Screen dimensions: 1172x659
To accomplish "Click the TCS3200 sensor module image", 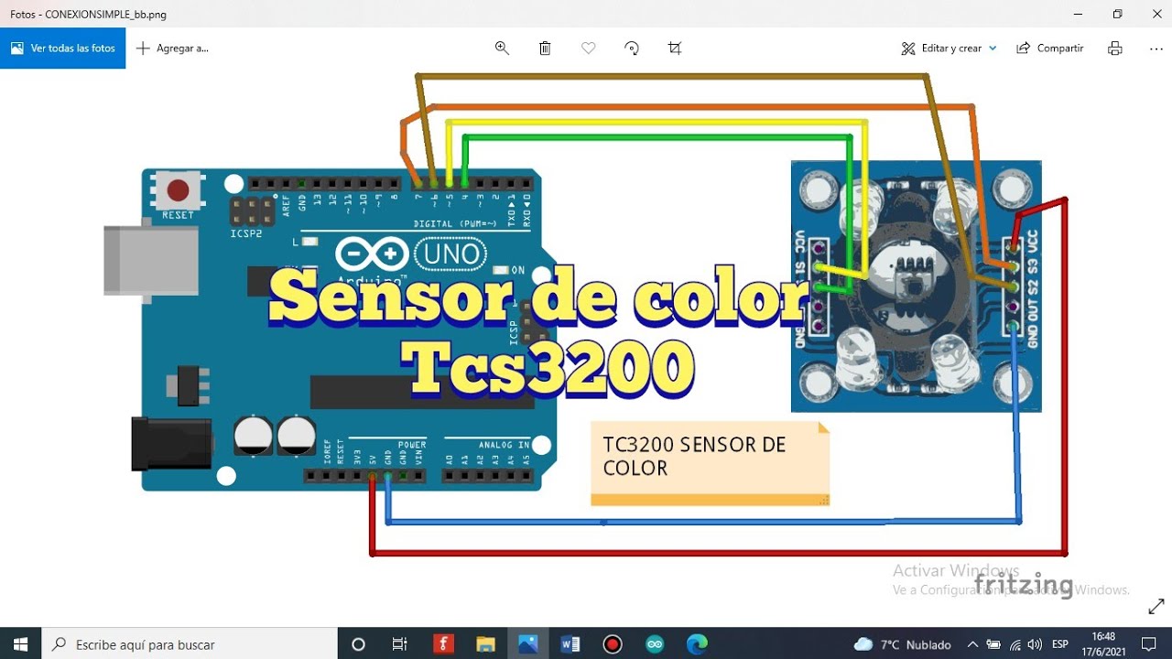I will point(916,286).
